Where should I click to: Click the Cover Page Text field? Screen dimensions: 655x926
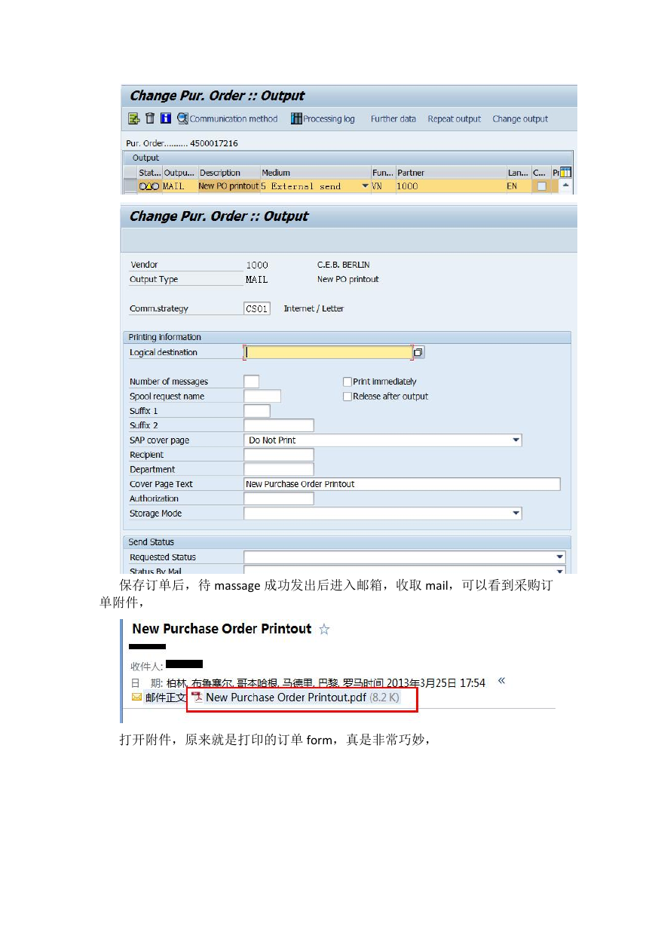402,484
